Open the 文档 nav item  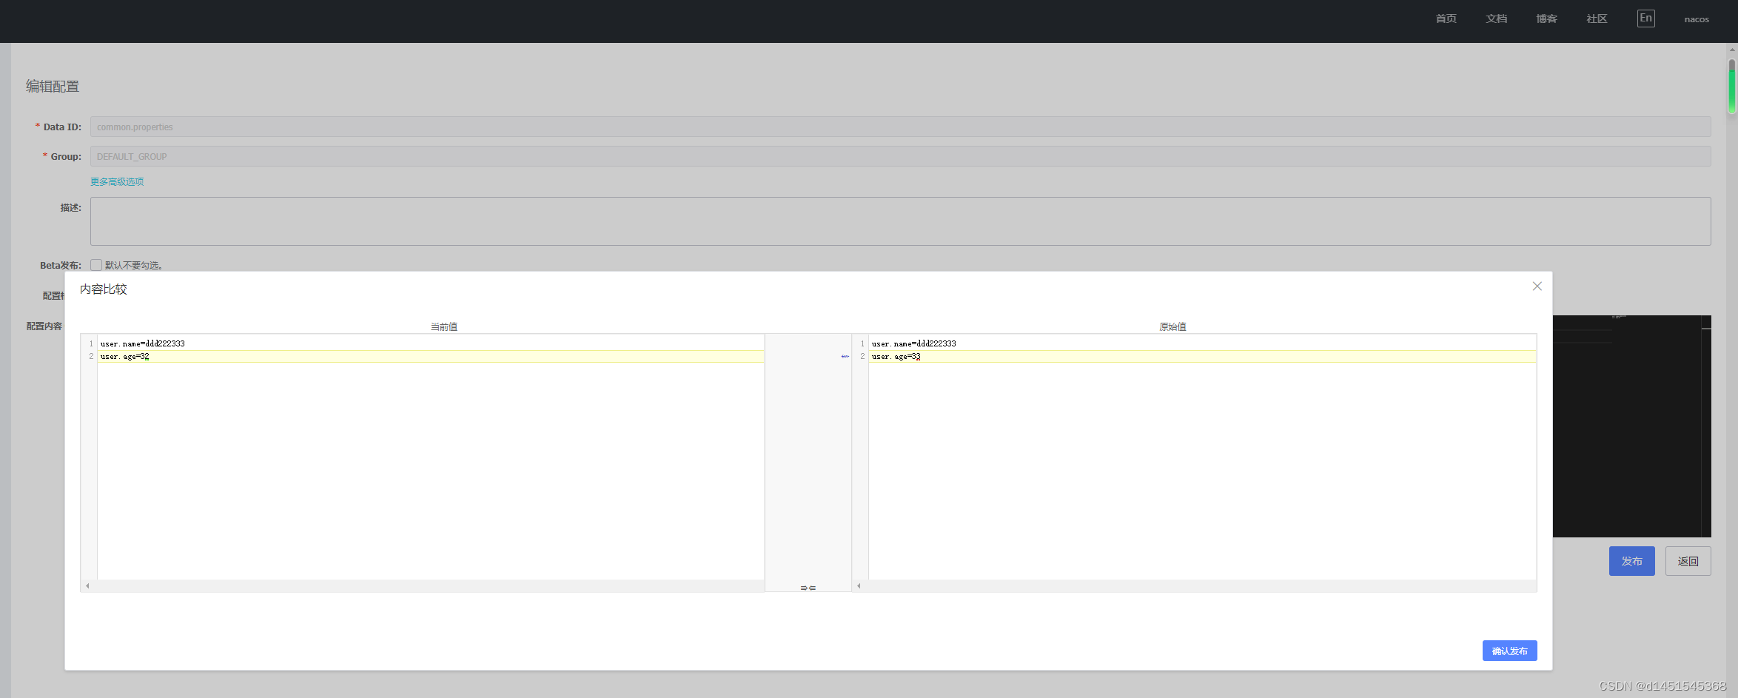[1496, 19]
